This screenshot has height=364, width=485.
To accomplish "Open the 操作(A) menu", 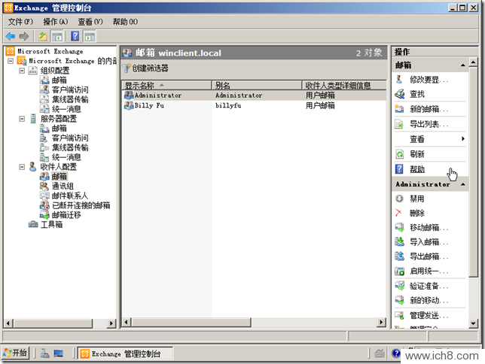I will [x=56, y=22].
